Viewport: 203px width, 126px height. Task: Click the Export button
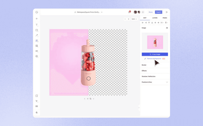pyautogui.click(x=158, y=12)
